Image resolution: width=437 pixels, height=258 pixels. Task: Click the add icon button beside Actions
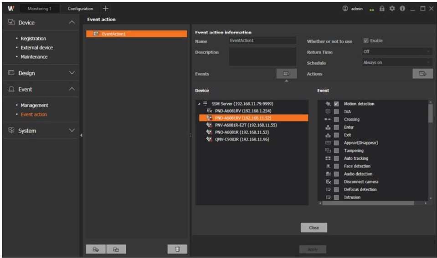422,74
